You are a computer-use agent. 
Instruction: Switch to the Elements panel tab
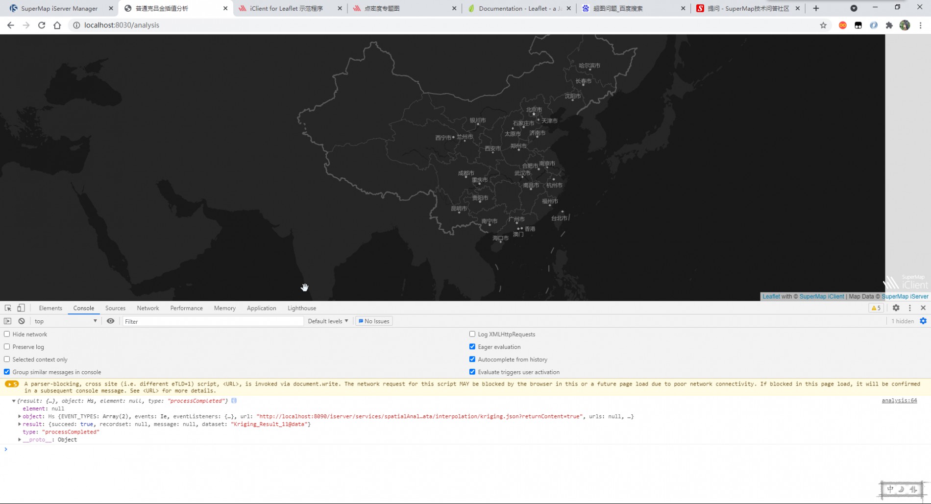click(x=50, y=308)
